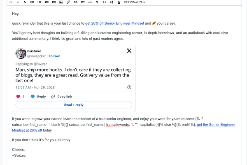
Task: Click Read 1 reply button
Action: (74, 105)
